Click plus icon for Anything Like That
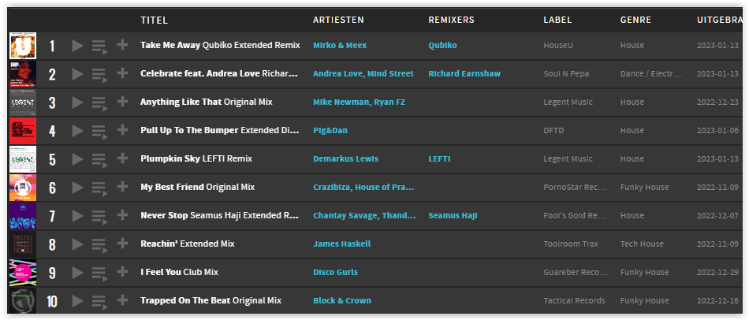749x320 pixels. 123,102
